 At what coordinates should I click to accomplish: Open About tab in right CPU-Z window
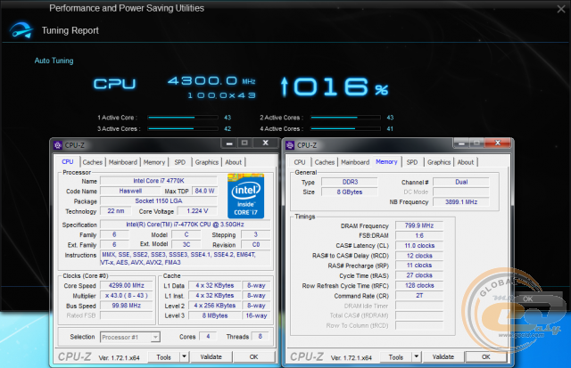pyautogui.click(x=466, y=162)
